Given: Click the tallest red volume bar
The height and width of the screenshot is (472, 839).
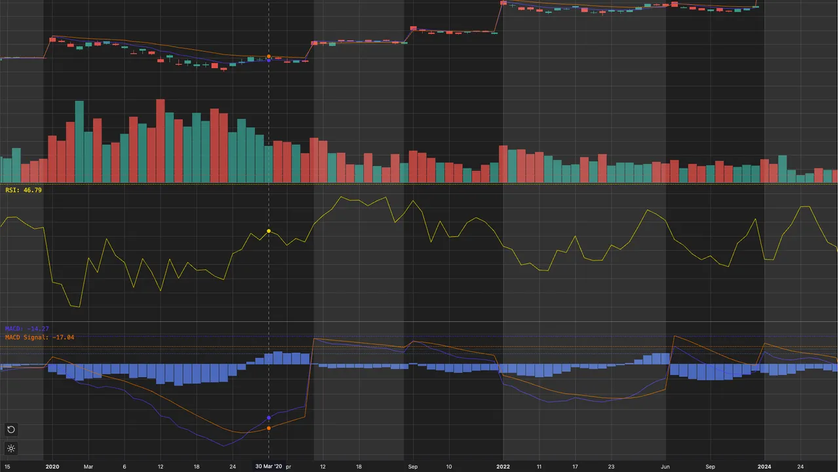Looking at the screenshot, I should coord(160,141).
